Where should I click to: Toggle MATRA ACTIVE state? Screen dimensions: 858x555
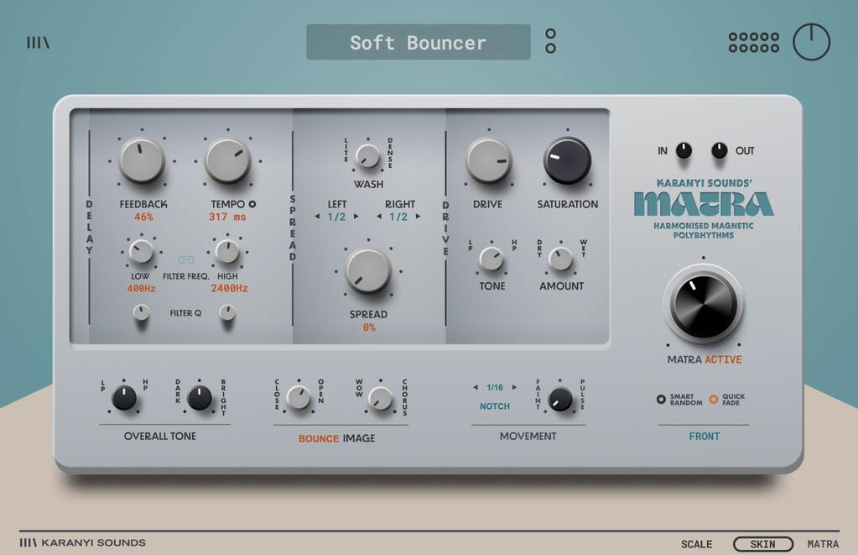(x=705, y=359)
